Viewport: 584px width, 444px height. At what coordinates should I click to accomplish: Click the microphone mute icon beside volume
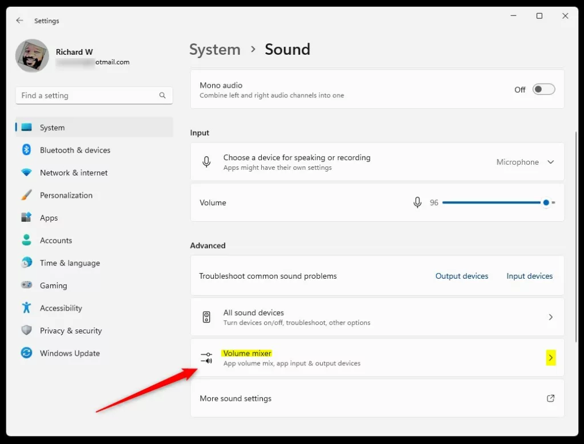click(417, 202)
